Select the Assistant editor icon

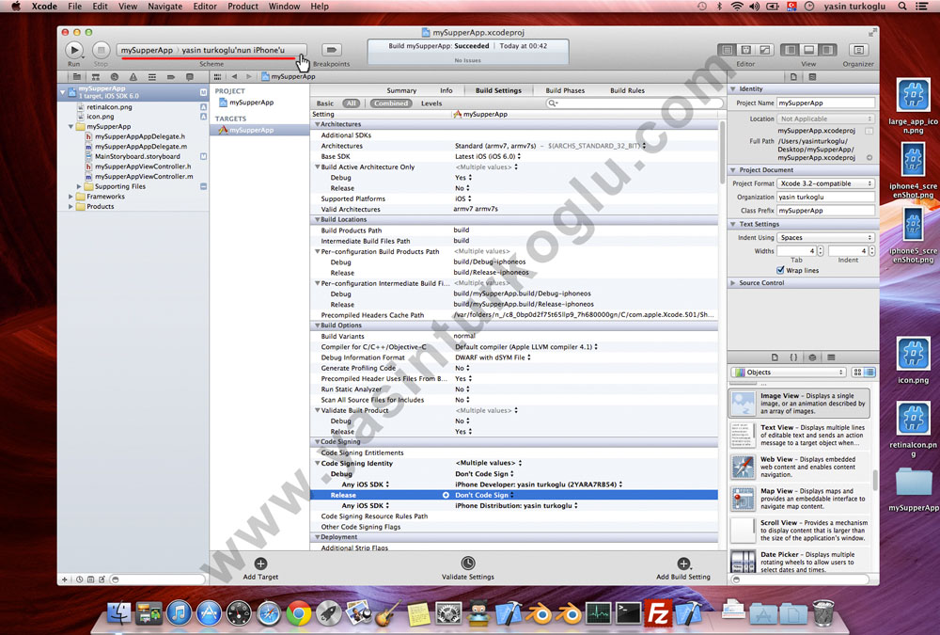click(745, 50)
